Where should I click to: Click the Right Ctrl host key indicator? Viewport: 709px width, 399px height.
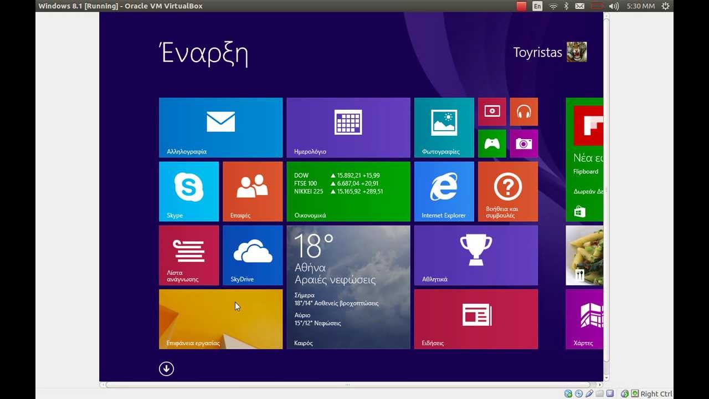[x=656, y=394]
